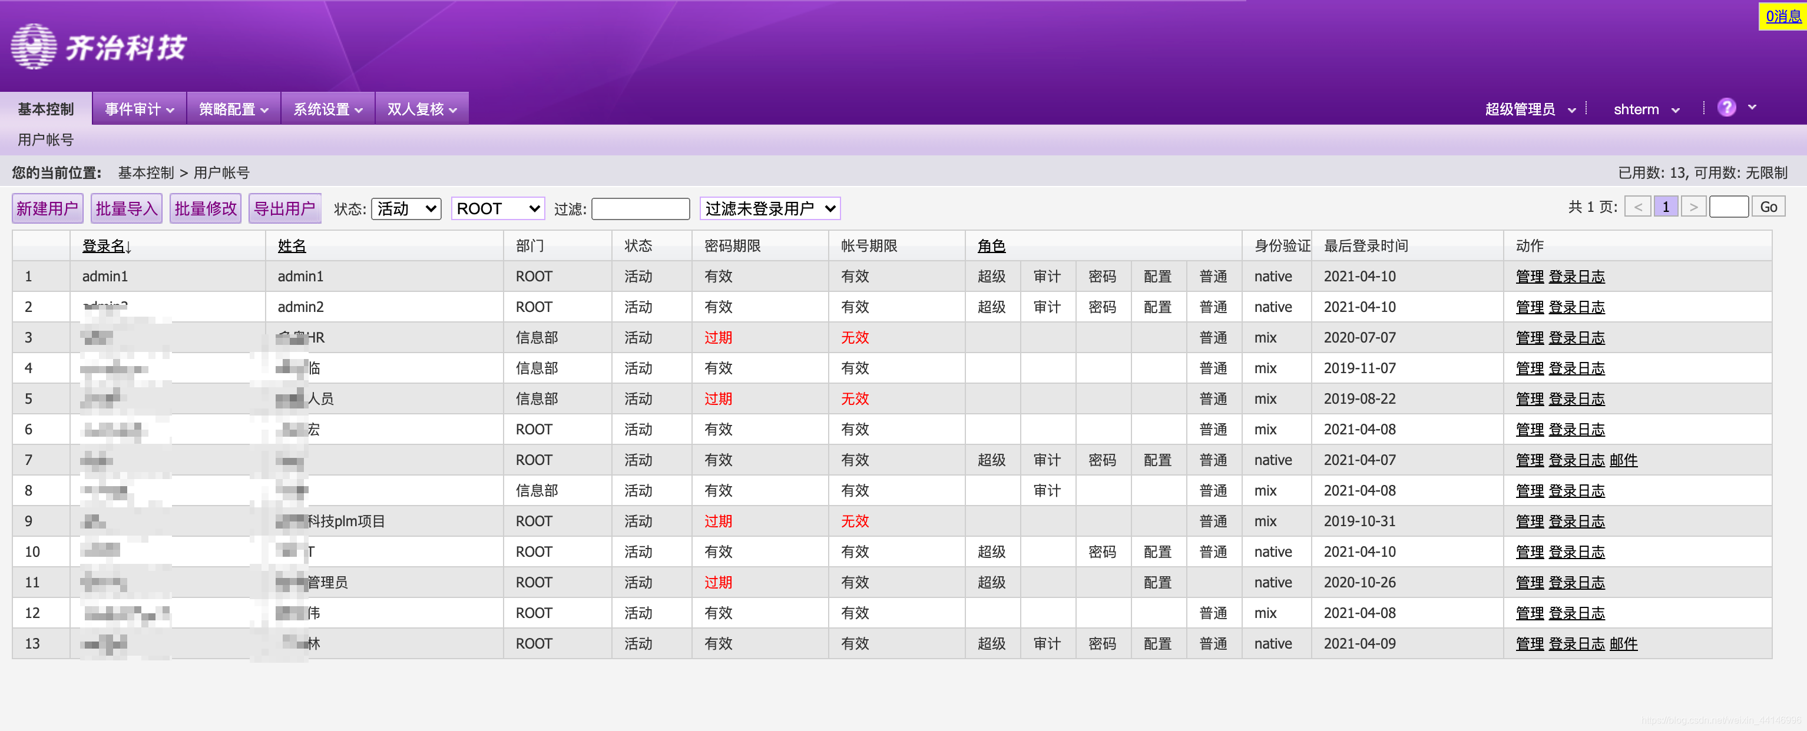Open the shterm user menu

pos(1646,109)
